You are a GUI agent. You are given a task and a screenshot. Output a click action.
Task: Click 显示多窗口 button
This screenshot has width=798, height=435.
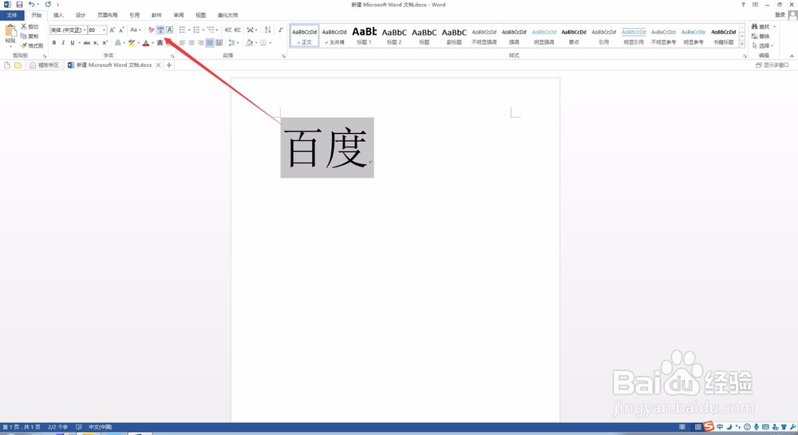pyautogui.click(x=772, y=65)
